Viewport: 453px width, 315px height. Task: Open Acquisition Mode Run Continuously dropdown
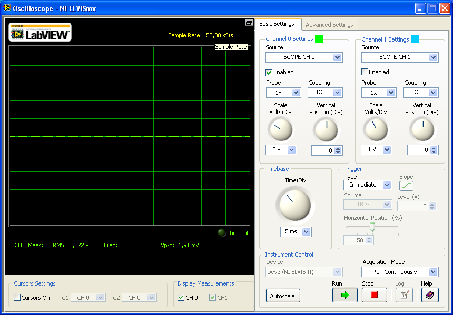400,272
